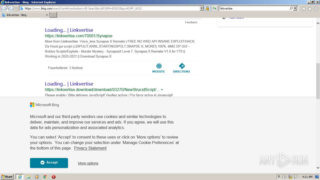Click the scrollbar up arrow

(x=318, y=23)
